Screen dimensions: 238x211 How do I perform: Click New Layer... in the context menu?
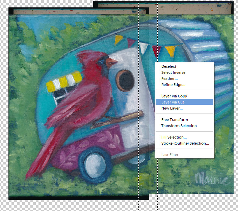click(172, 108)
